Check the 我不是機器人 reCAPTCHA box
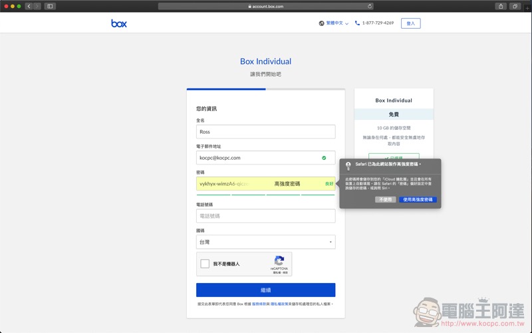This screenshot has height=333, width=532. (205, 264)
